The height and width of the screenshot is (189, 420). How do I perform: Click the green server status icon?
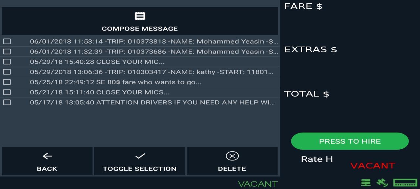tap(366, 182)
